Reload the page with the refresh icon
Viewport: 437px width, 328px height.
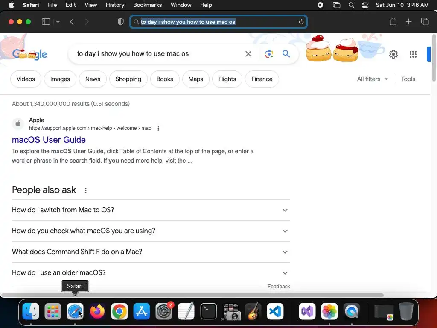pos(301,22)
